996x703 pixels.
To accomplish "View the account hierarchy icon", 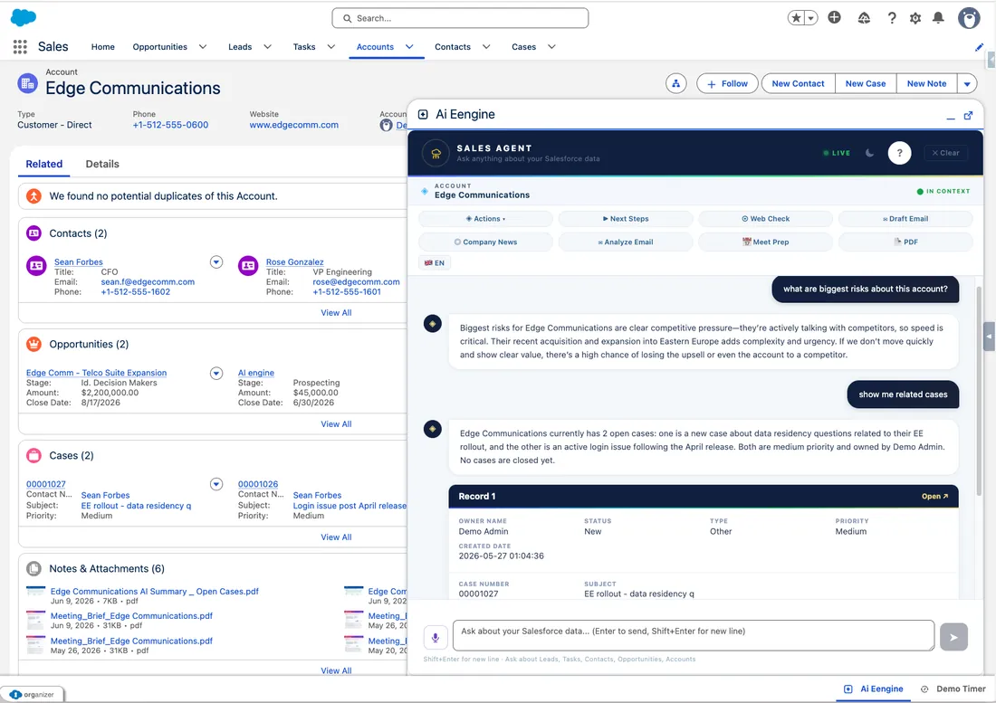I will (675, 83).
